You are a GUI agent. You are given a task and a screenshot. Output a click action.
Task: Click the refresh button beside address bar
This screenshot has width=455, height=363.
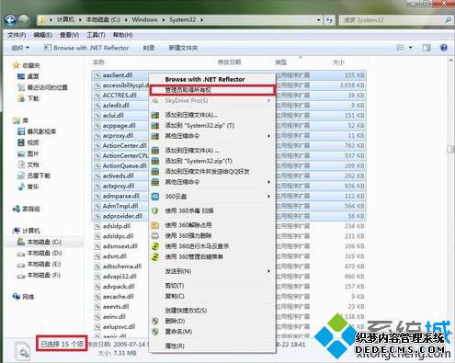coord(329,20)
